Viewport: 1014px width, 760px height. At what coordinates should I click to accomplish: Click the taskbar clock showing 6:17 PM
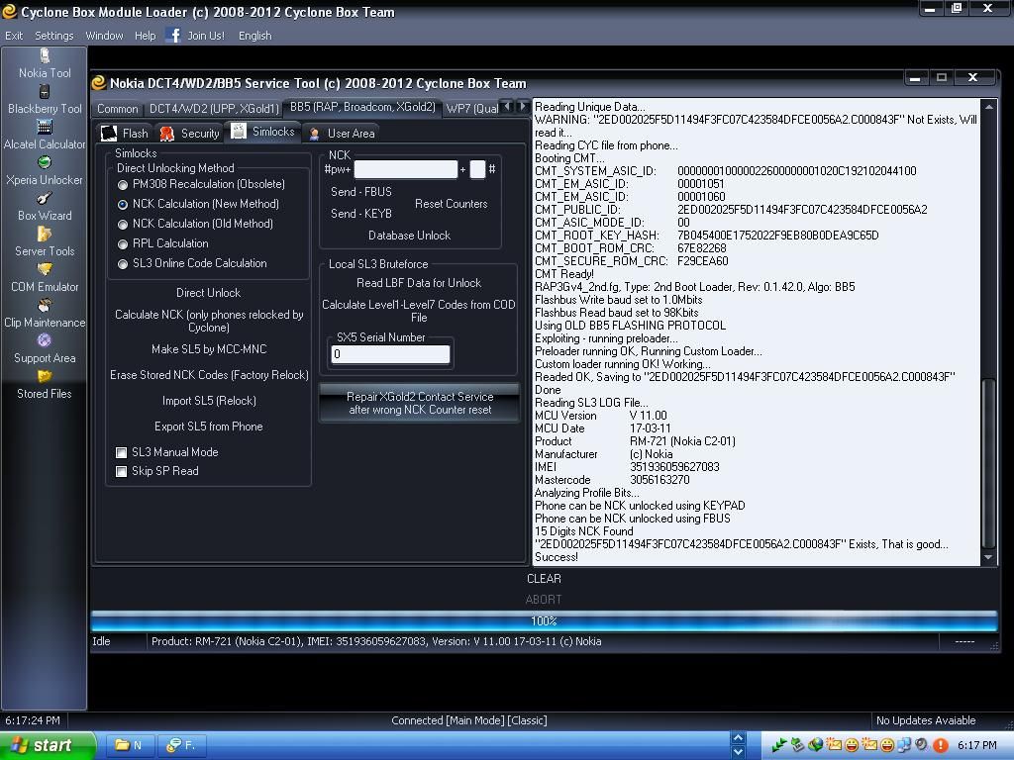(976, 745)
